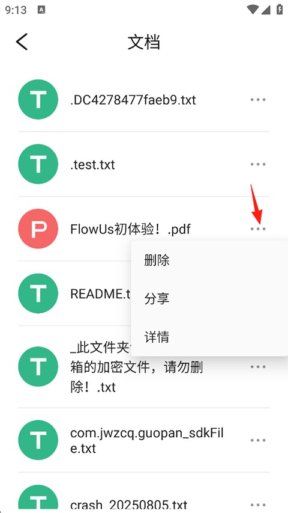288x513 pixels.
Task: Tap the back arrow in the header
Action: 22,42
